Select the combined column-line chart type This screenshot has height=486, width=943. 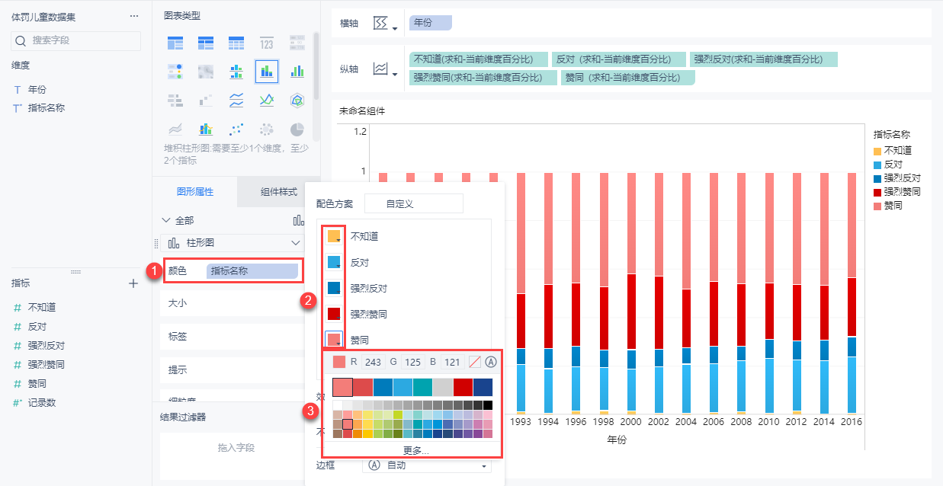pos(206,129)
